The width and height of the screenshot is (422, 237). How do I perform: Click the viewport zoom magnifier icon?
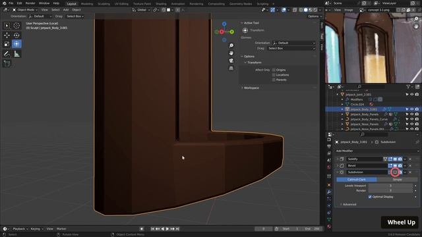(x=231, y=45)
